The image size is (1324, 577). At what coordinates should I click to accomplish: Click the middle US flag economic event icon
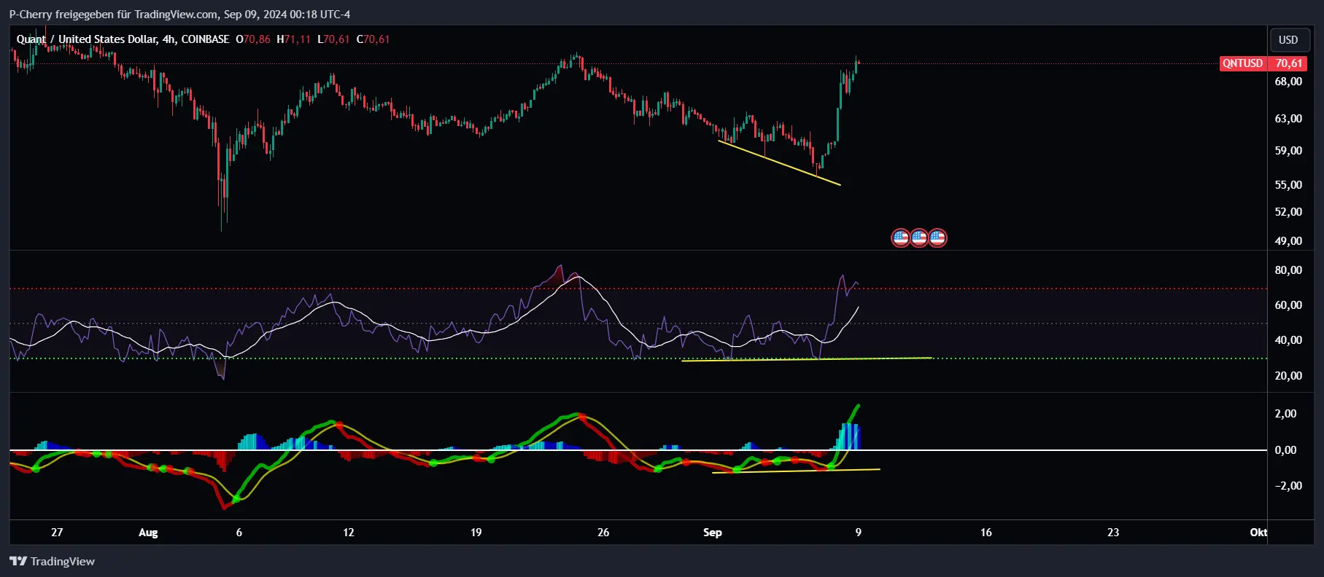[919, 238]
